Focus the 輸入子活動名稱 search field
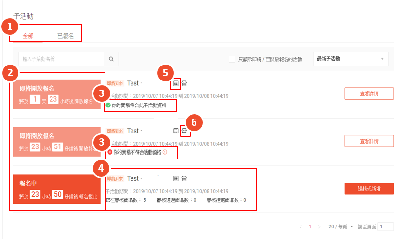405x239 pixels. click(x=61, y=59)
